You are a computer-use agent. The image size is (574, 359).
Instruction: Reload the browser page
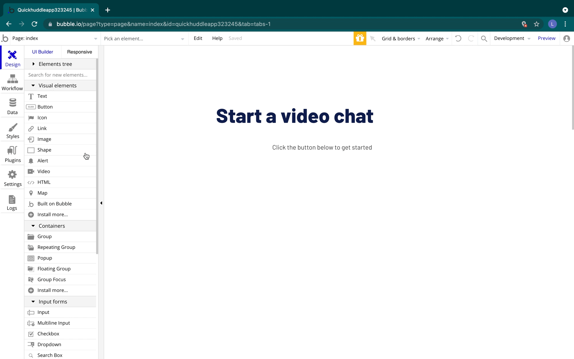[x=34, y=24]
